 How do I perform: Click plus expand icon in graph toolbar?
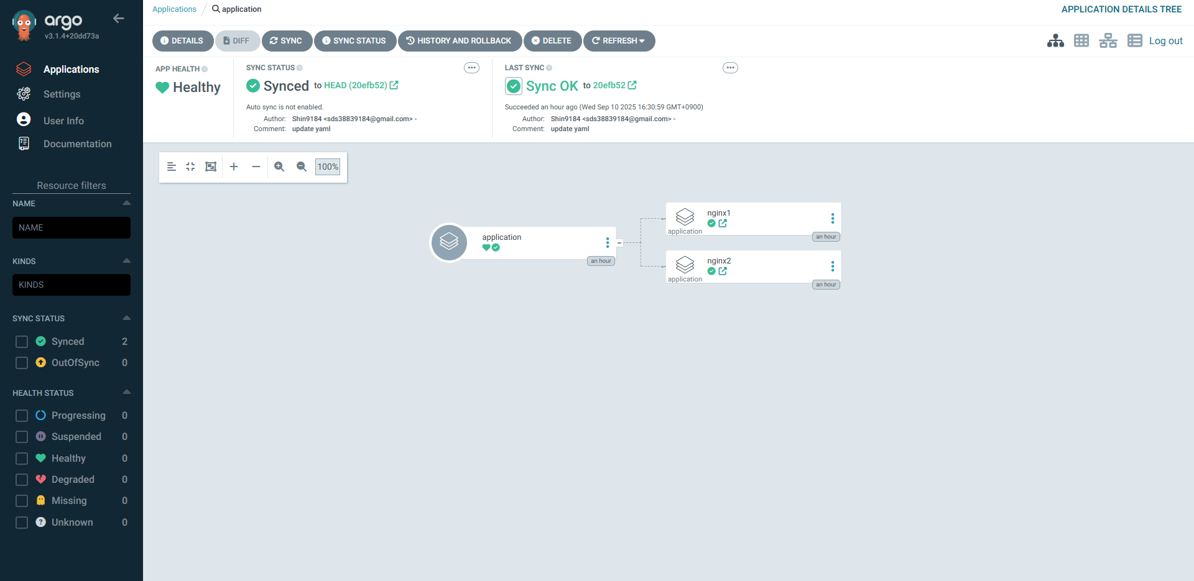pos(234,167)
